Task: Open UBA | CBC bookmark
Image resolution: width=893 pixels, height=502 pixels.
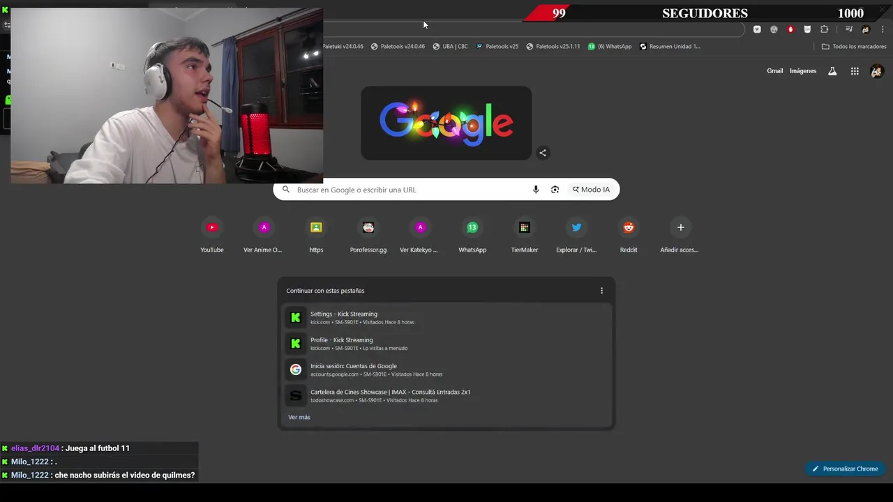Action: [x=451, y=47]
